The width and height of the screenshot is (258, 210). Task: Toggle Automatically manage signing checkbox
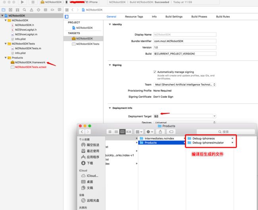[x=155, y=72]
